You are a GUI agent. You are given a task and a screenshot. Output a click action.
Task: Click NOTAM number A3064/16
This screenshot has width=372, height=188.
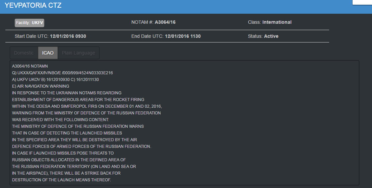tap(165, 22)
